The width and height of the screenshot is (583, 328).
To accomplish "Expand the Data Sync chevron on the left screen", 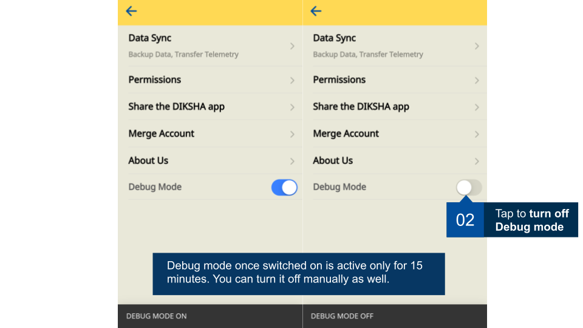I will pyautogui.click(x=292, y=46).
